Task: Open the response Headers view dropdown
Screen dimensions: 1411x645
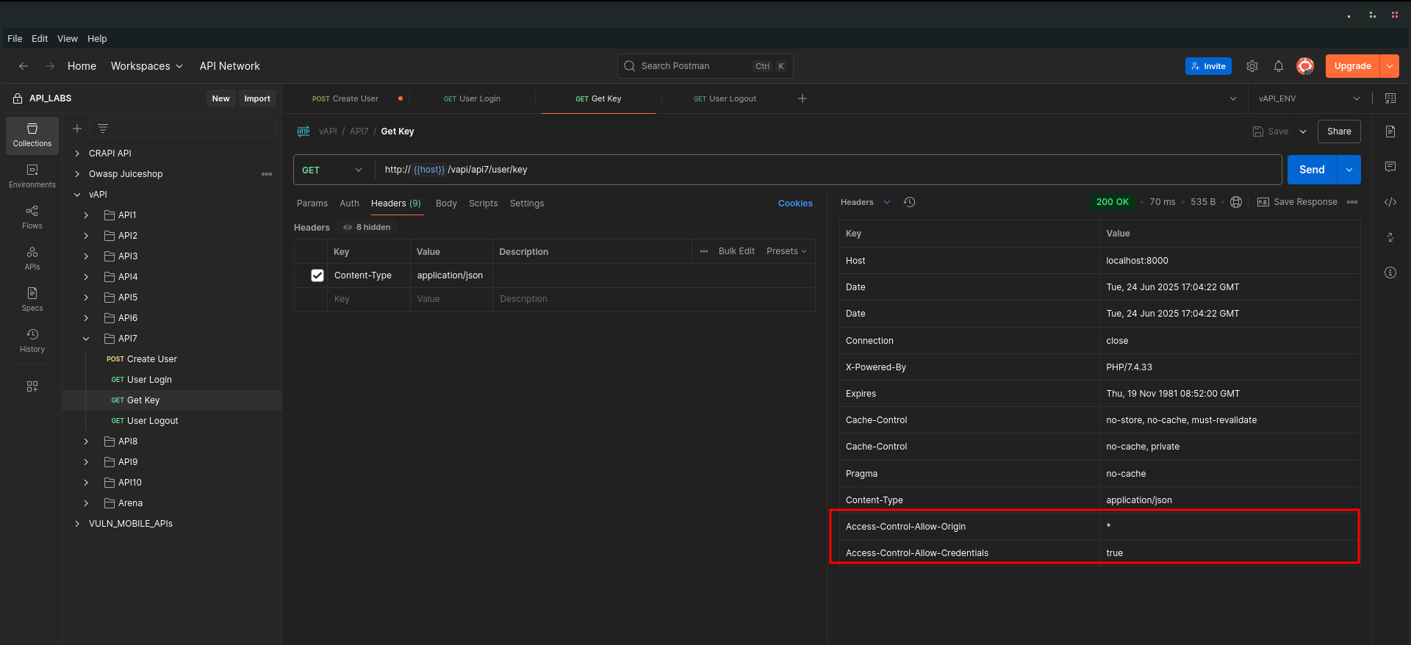Action: point(865,202)
